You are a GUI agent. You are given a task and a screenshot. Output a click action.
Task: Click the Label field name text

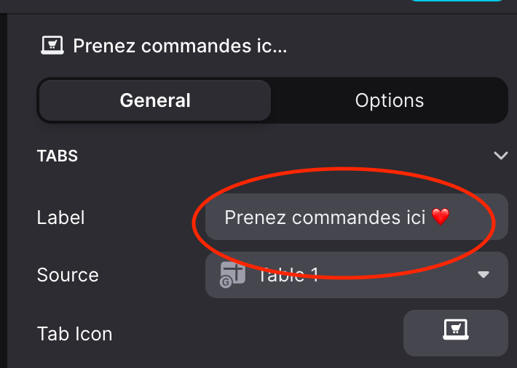tap(60, 217)
